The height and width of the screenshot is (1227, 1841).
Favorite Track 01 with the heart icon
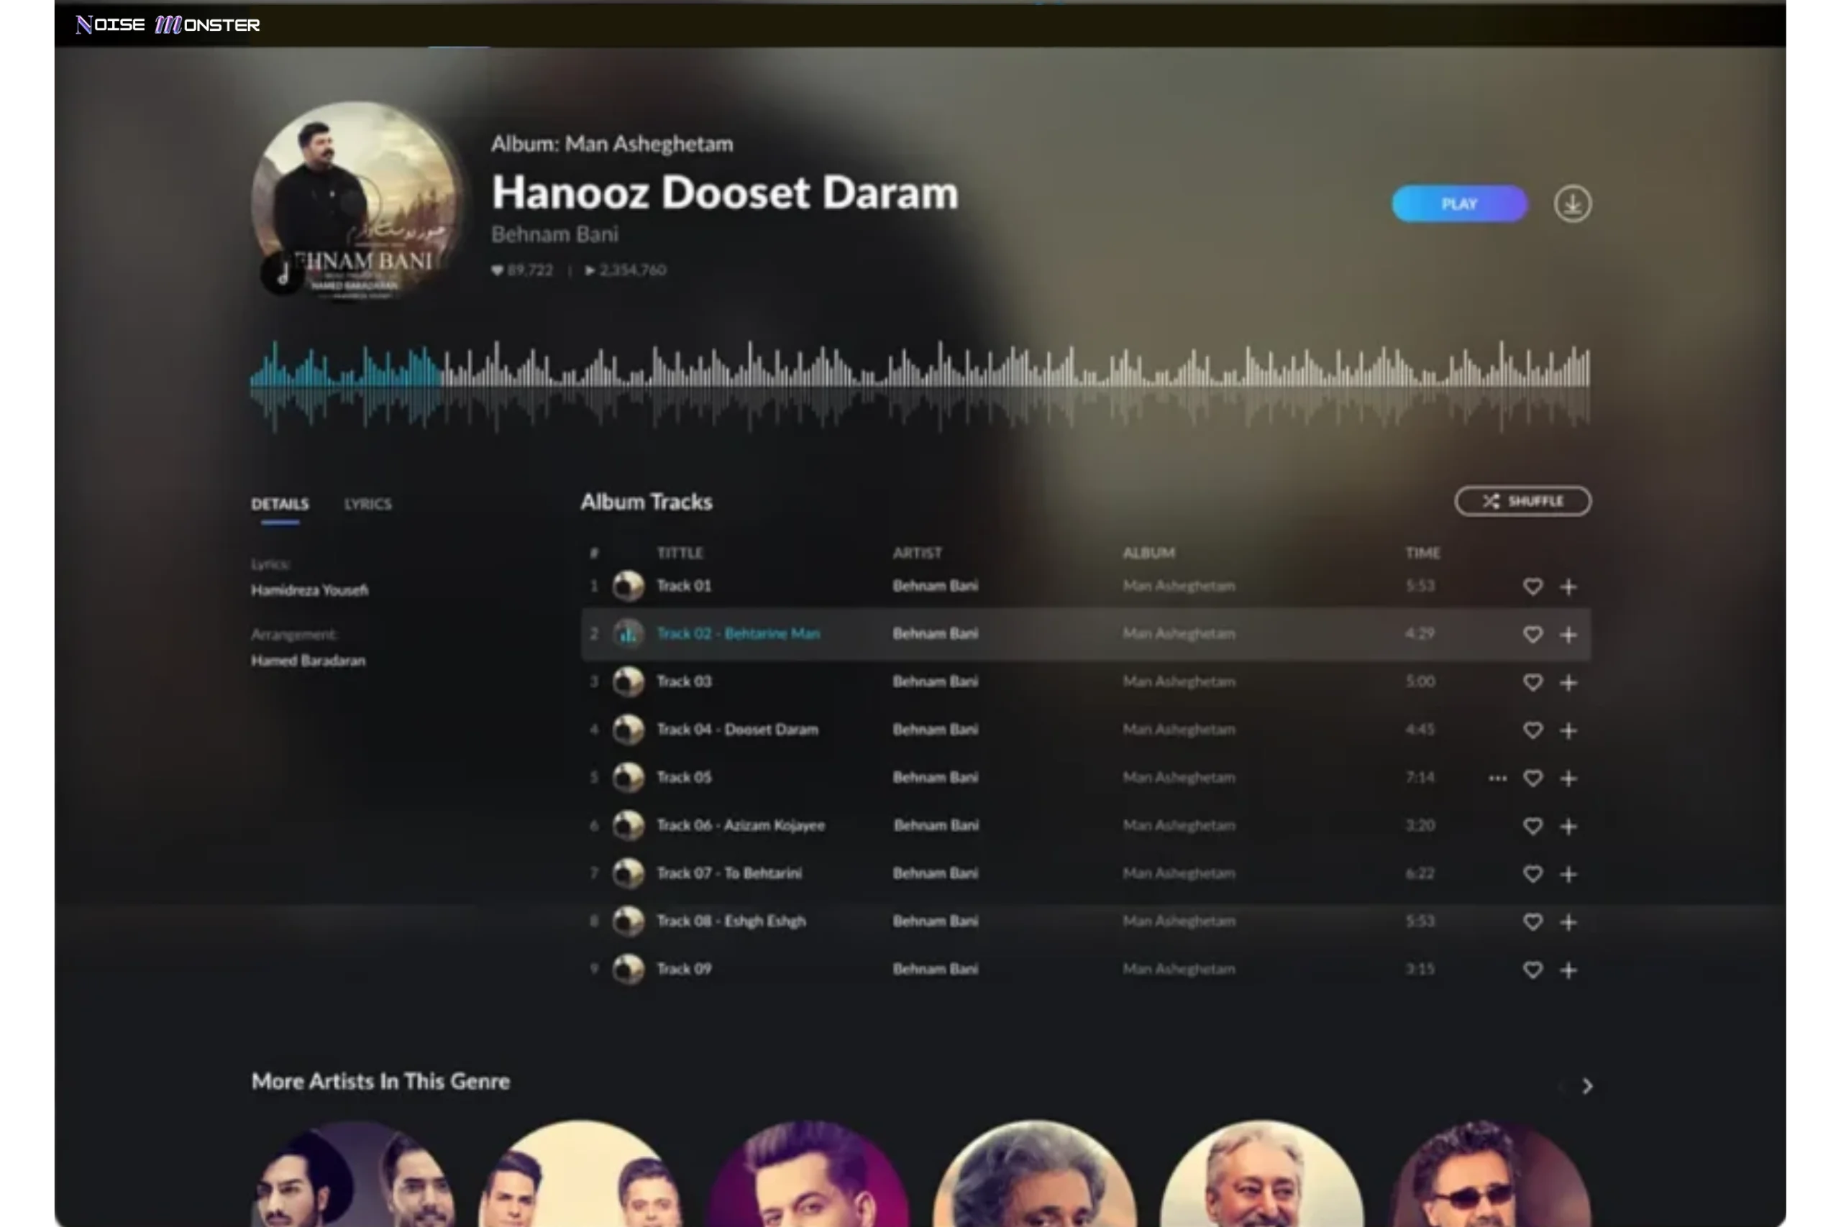(x=1532, y=587)
